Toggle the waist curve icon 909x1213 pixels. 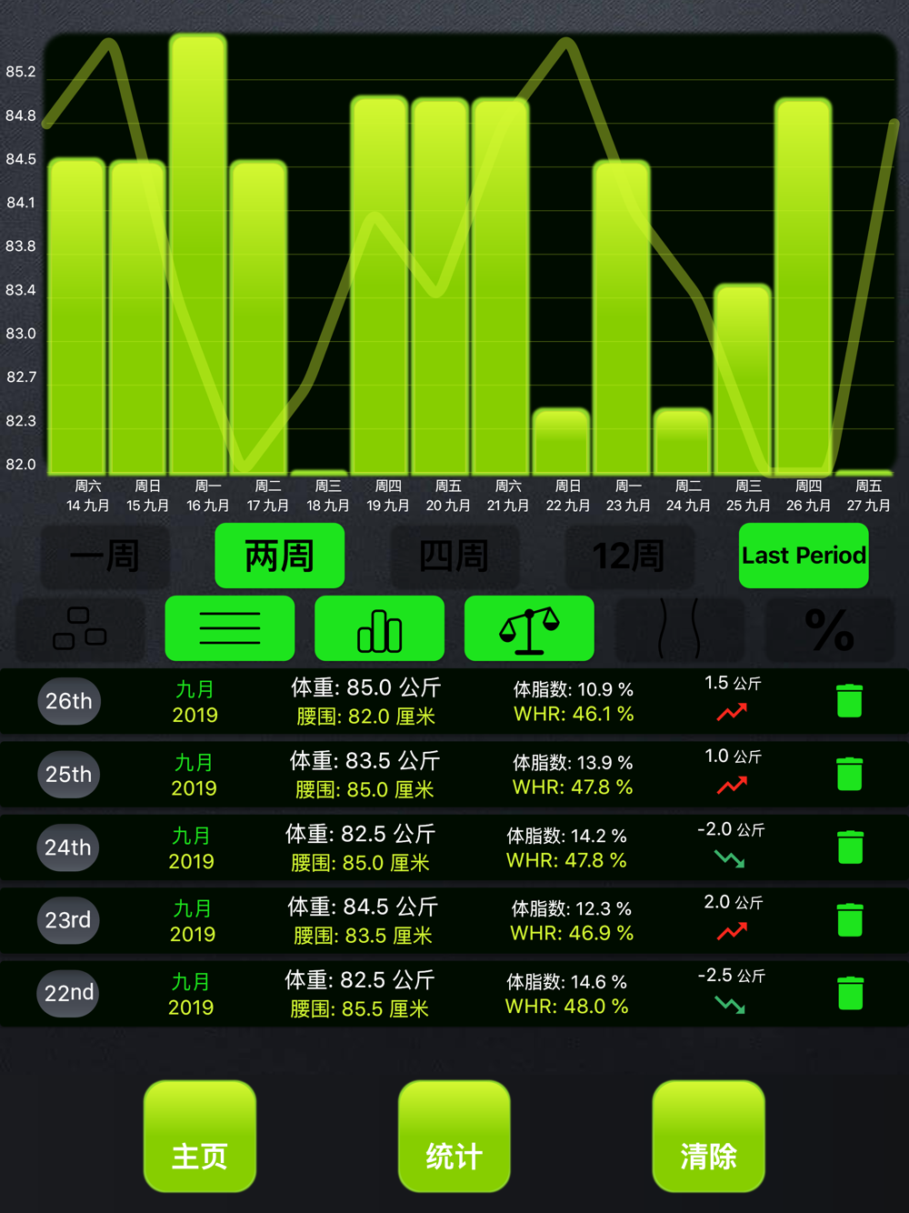click(x=679, y=628)
